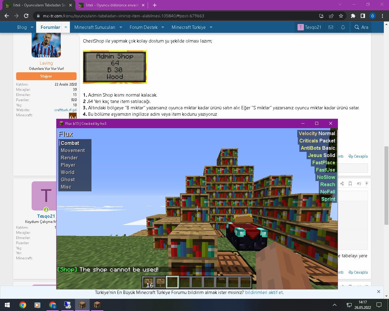Viewport: 389px width, 311px height.
Task: Go back with the browser back arrow
Action: pos(7,16)
